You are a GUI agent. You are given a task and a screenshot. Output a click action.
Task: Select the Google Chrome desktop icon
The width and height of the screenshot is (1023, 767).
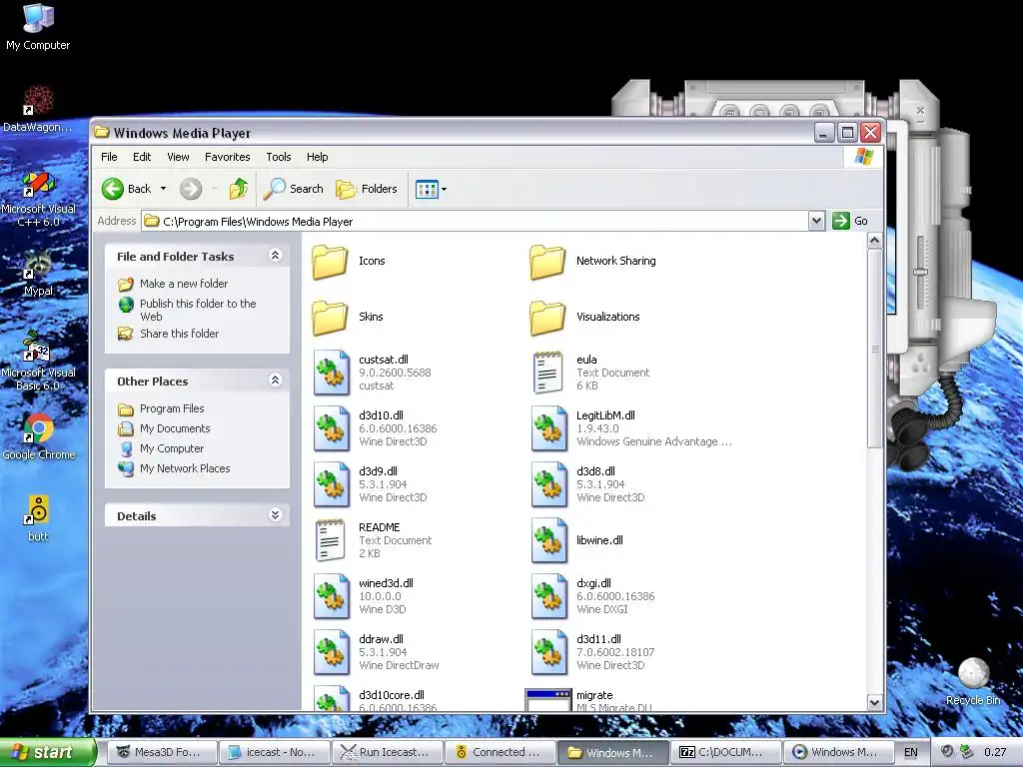coord(39,437)
